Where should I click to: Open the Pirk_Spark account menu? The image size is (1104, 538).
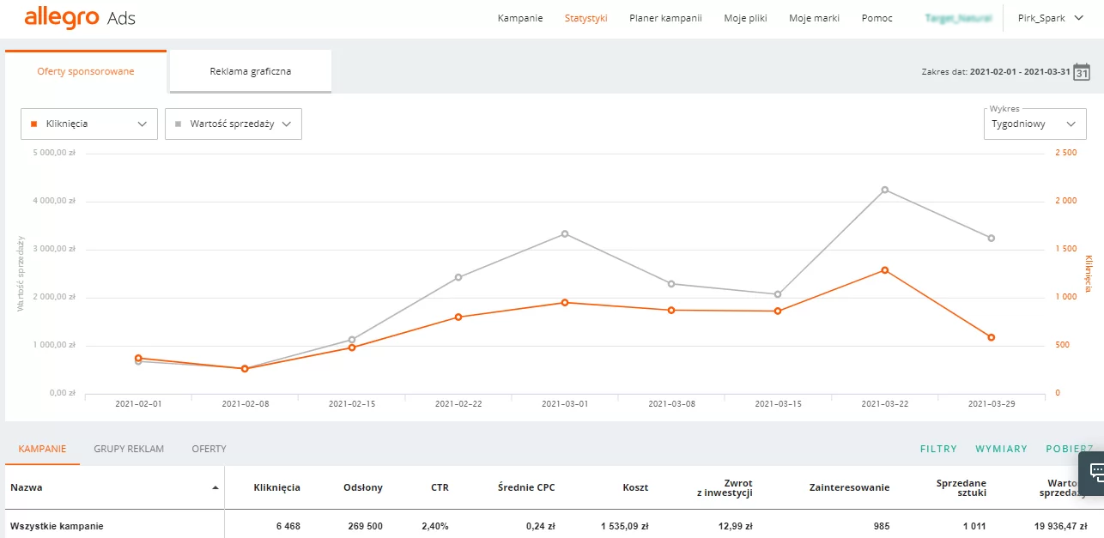coord(1051,18)
